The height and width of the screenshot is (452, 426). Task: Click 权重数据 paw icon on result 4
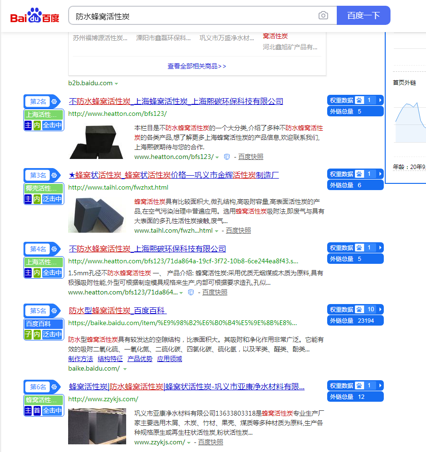[x=359, y=248]
